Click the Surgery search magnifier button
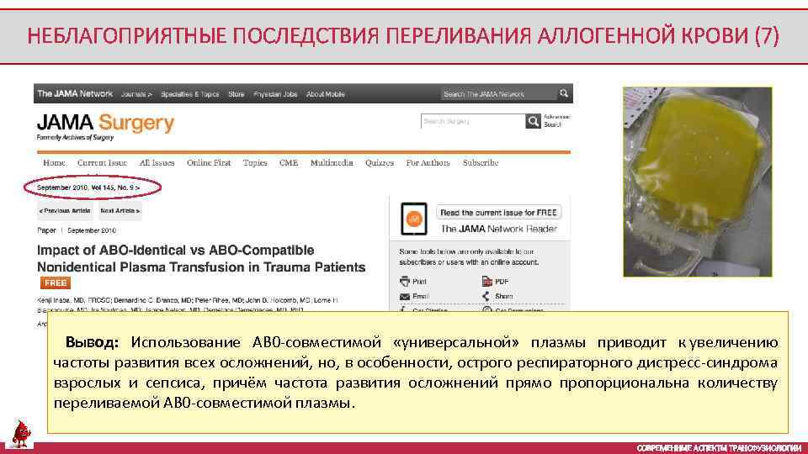The height and width of the screenshot is (454, 808). point(533,121)
